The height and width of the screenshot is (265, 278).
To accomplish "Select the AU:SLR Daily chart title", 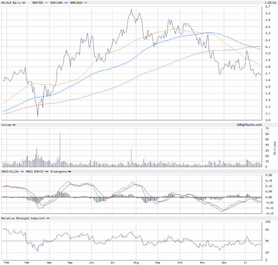I will click(x=11, y=3).
